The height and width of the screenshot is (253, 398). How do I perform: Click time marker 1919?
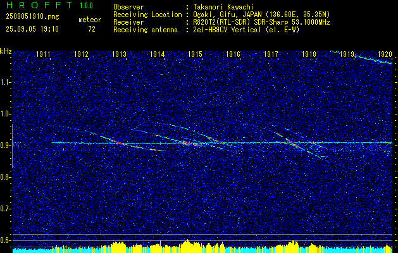click(x=347, y=54)
